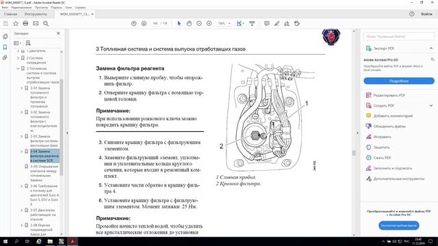Open the Справка menu
Viewport: 438px width, 246px height.
80,8
